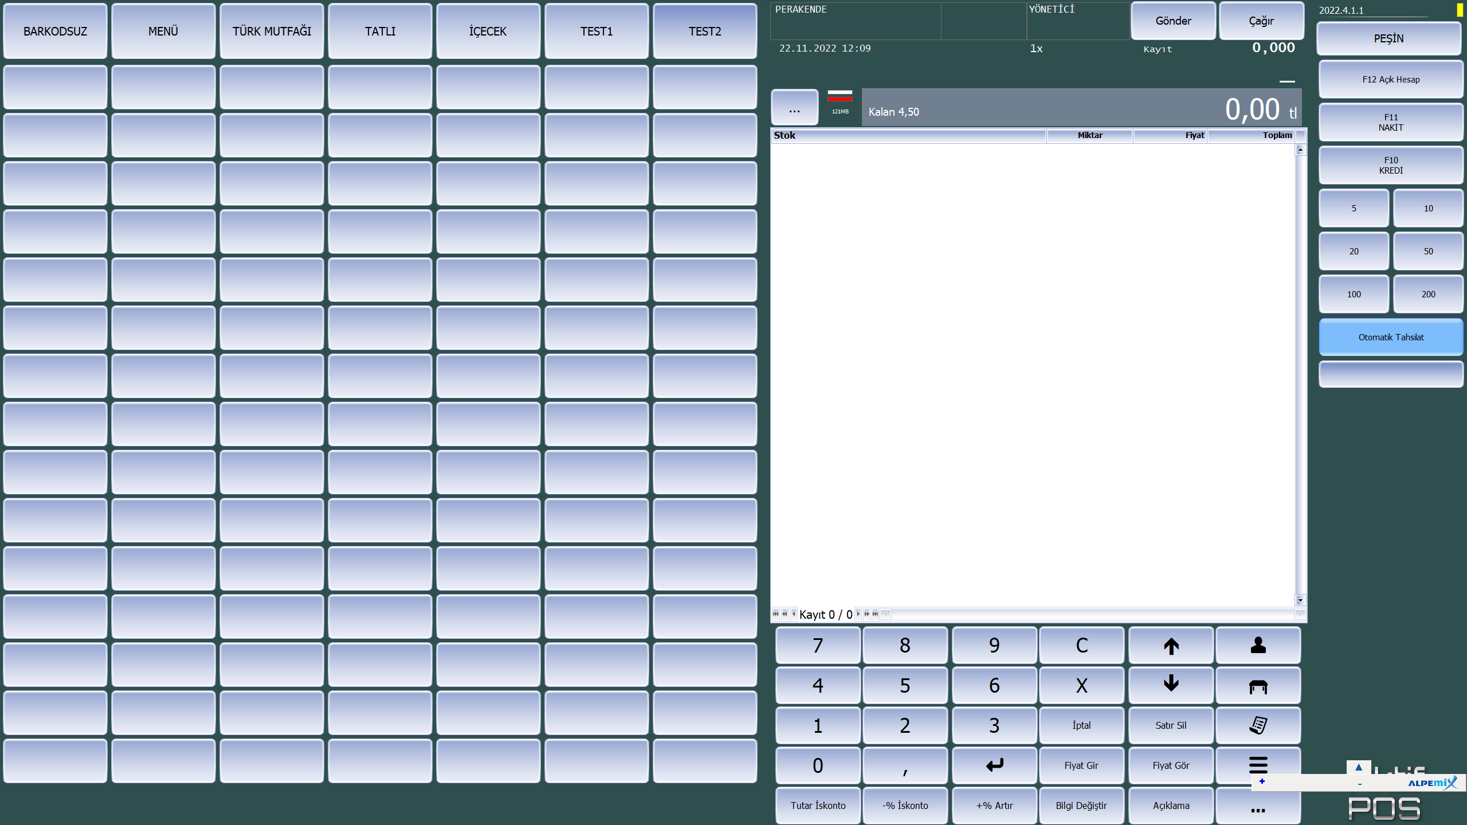Click the Açıklama button

click(x=1171, y=806)
